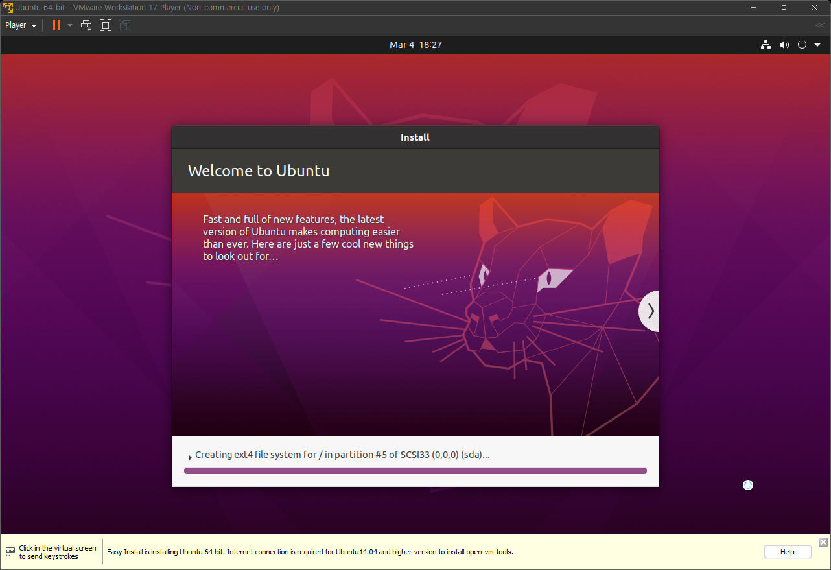Click the VMware Player title bar icon
831x570 pixels.
click(x=8, y=8)
